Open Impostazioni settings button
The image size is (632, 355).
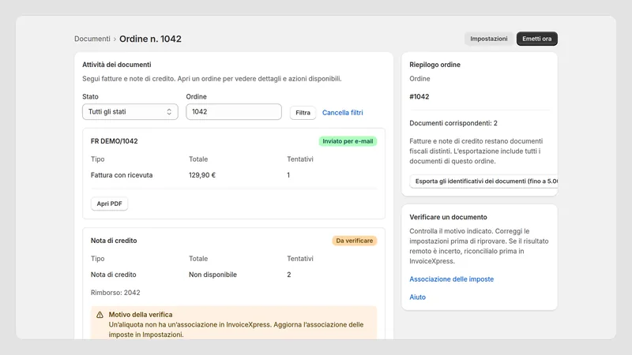tap(488, 39)
